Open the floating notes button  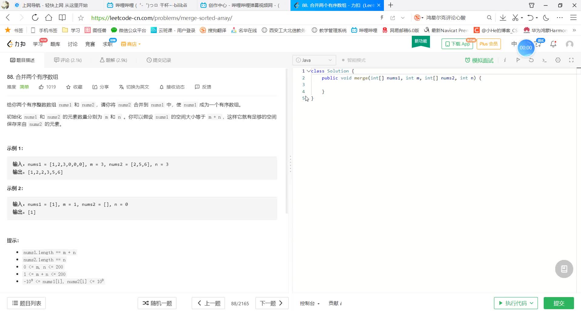pyautogui.click(x=564, y=269)
